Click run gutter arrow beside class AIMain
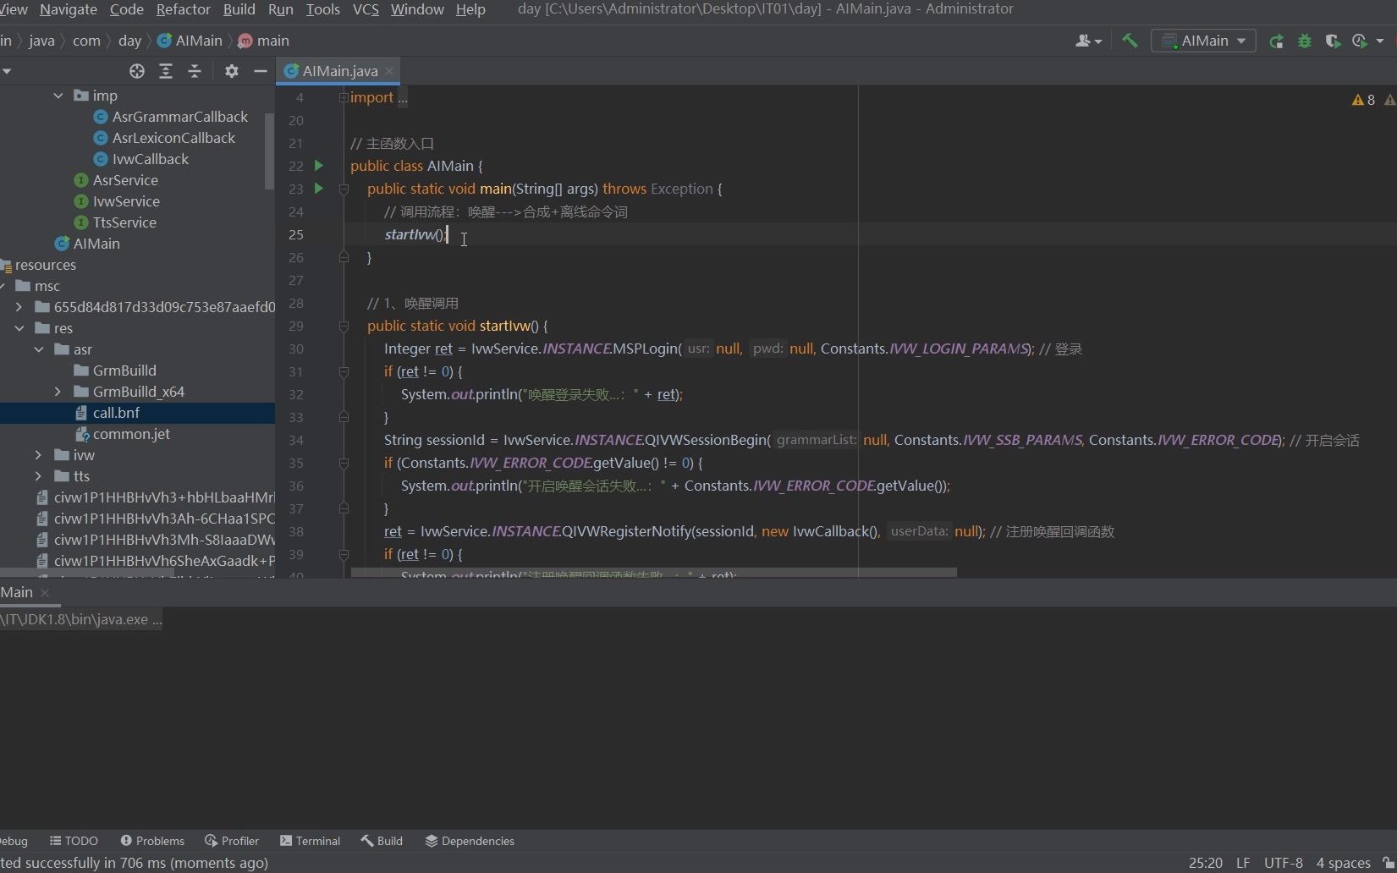1397x873 pixels. [x=319, y=166]
